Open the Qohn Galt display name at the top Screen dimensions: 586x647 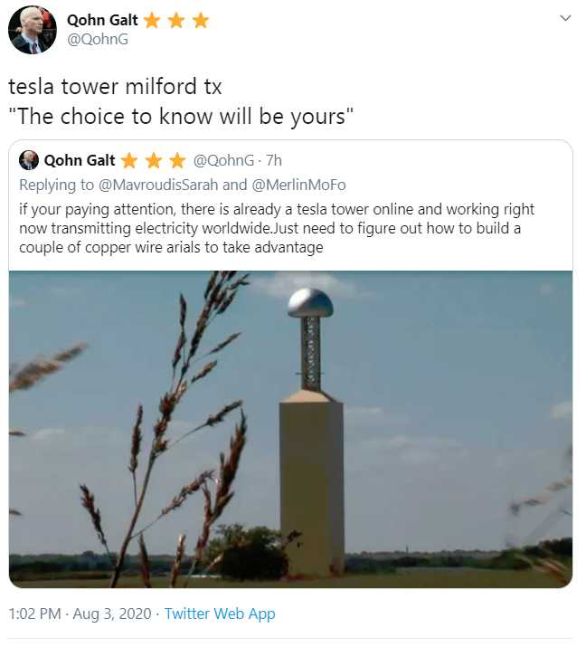(x=103, y=20)
